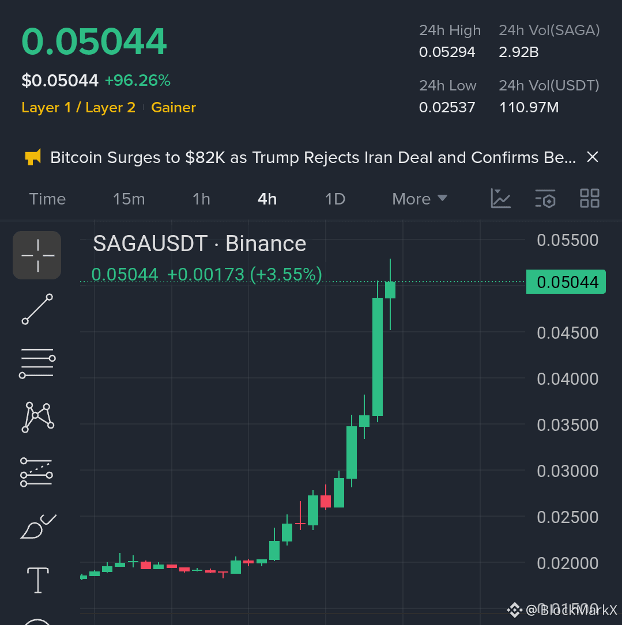Open chart indicators line-graph icon
Image resolution: width=622 pixels, height=625 pixels.
500,199
